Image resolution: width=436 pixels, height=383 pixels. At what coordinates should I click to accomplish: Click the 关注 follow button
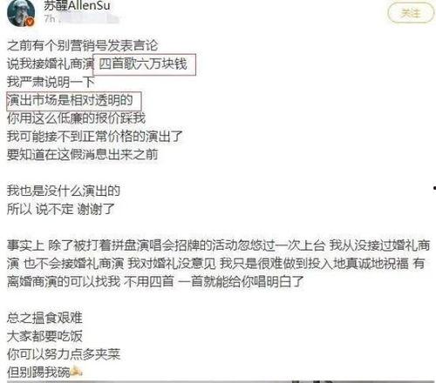pos(411,13)
